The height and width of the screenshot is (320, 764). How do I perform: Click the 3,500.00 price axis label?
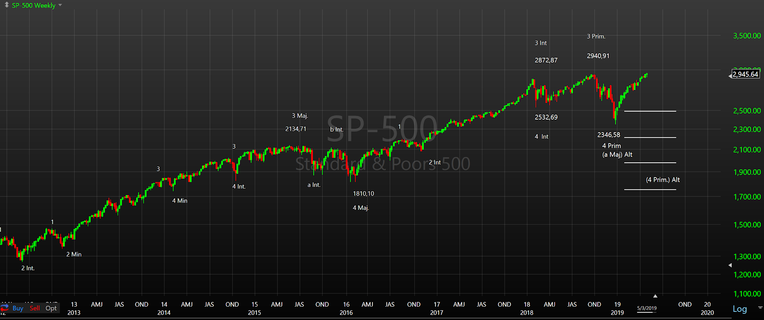(x=747, y=36)
